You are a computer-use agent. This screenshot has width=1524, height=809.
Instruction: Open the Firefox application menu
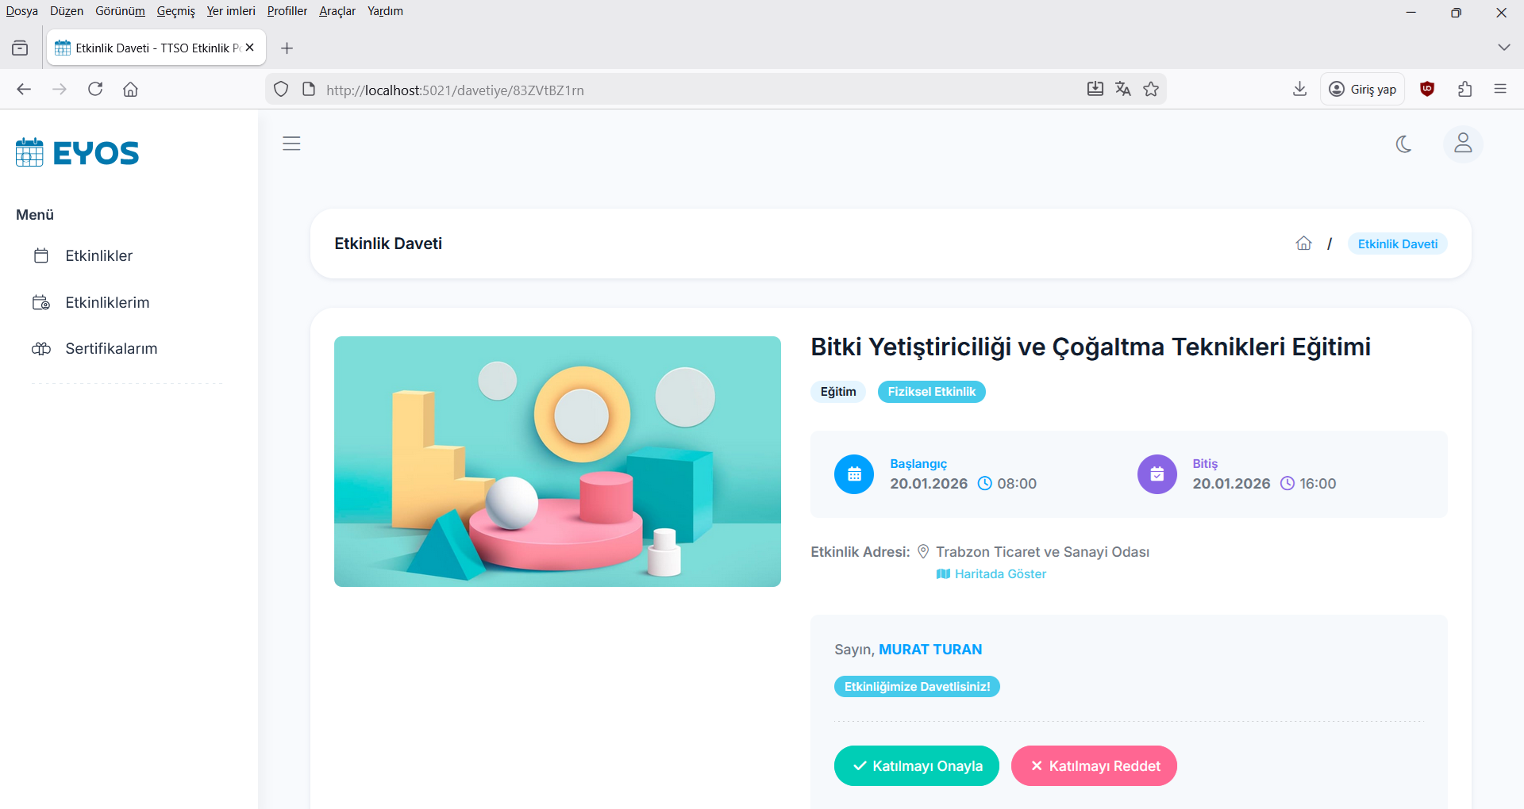[x=1499, y=90]
